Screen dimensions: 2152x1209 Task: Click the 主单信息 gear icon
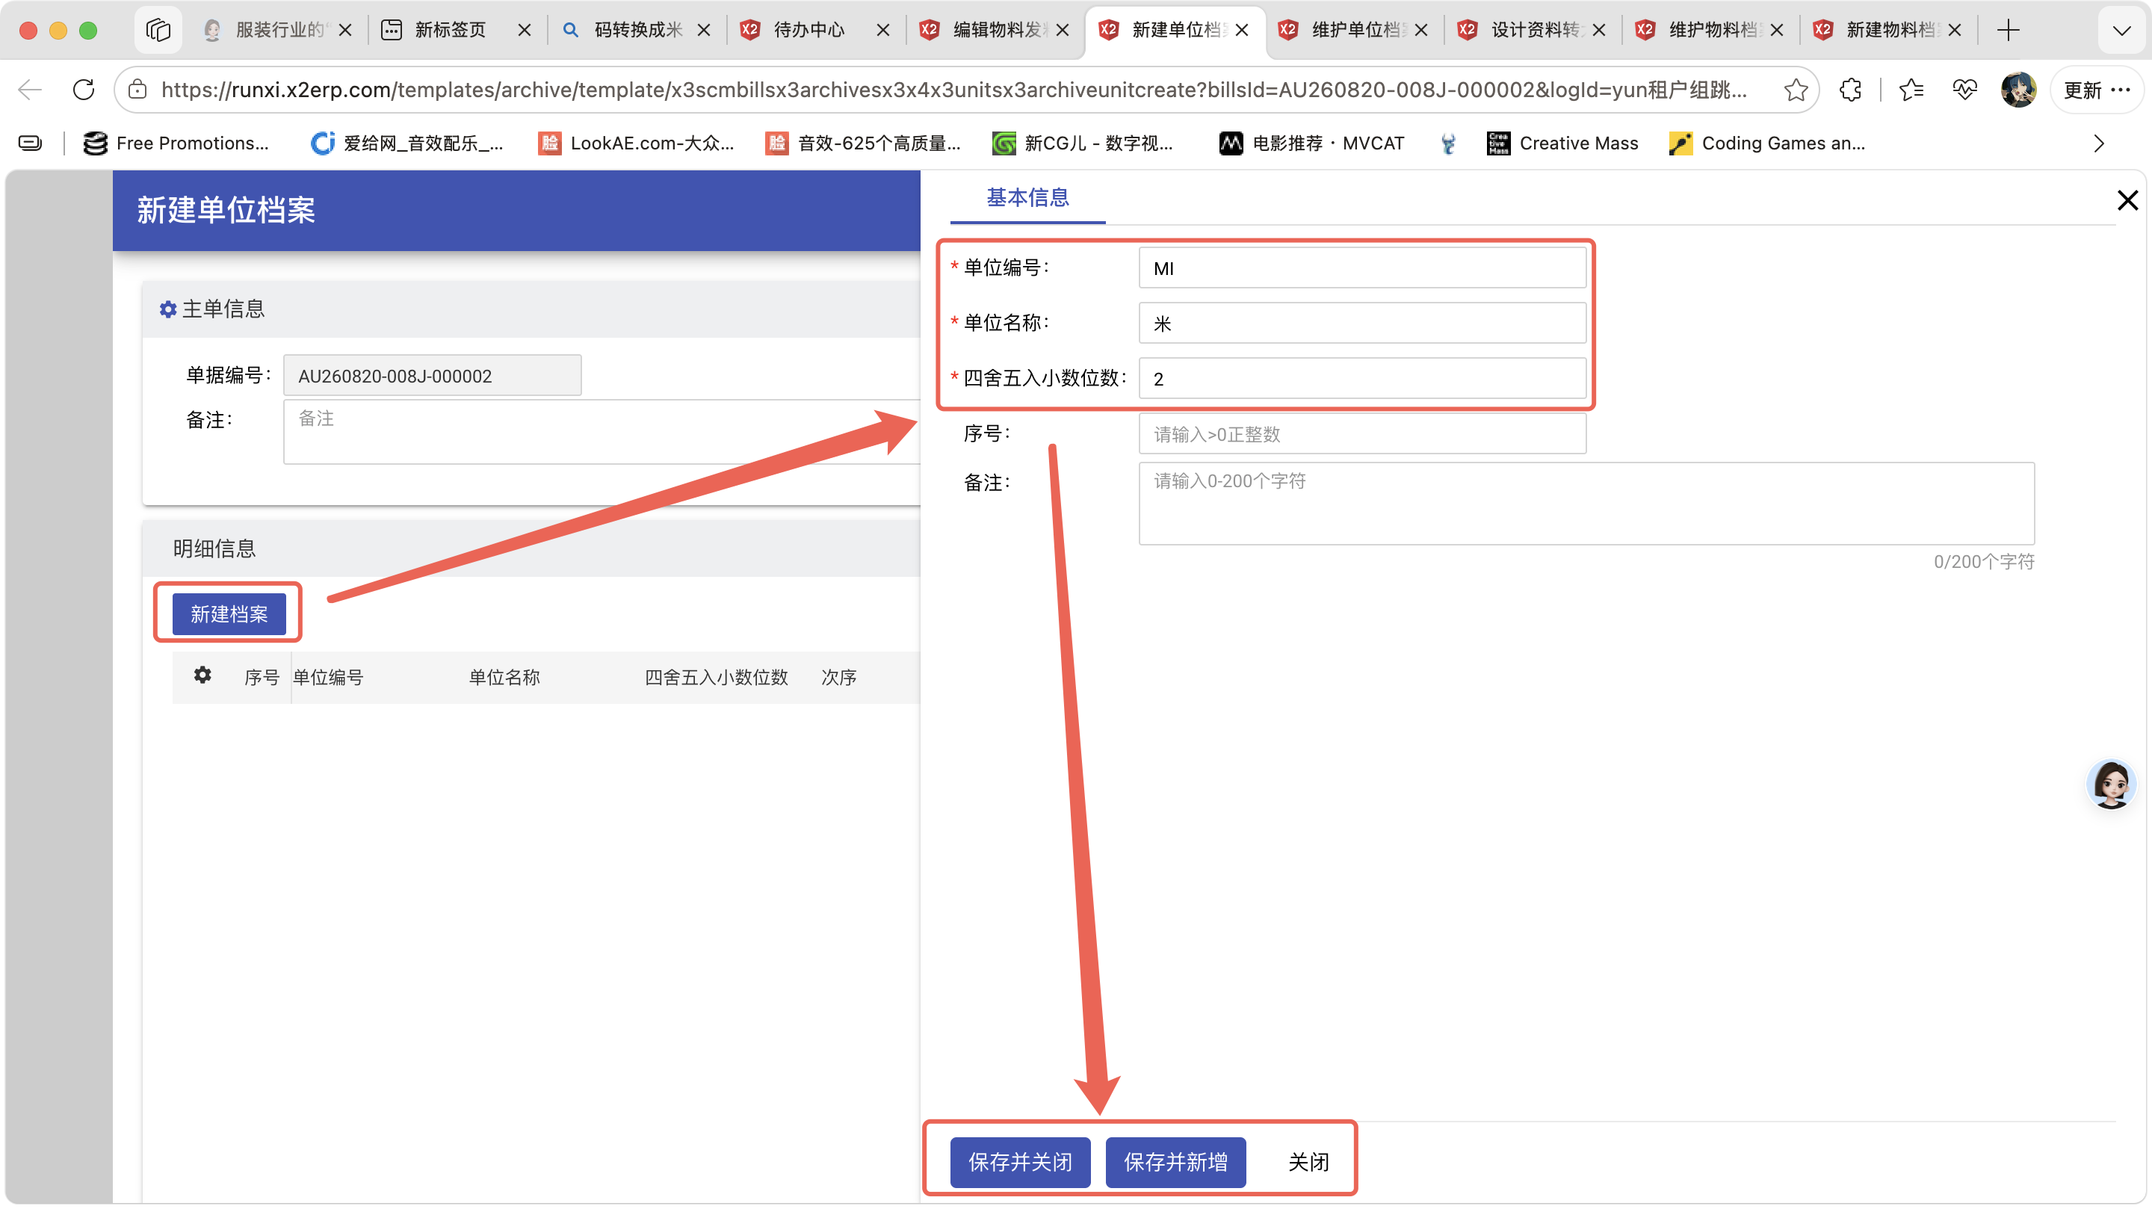pyautogui.click(x=168, y=309)
